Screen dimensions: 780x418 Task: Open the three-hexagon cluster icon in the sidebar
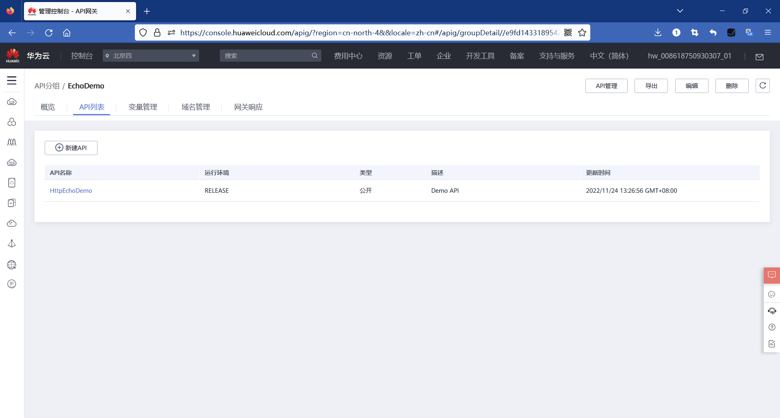point(12,122)
